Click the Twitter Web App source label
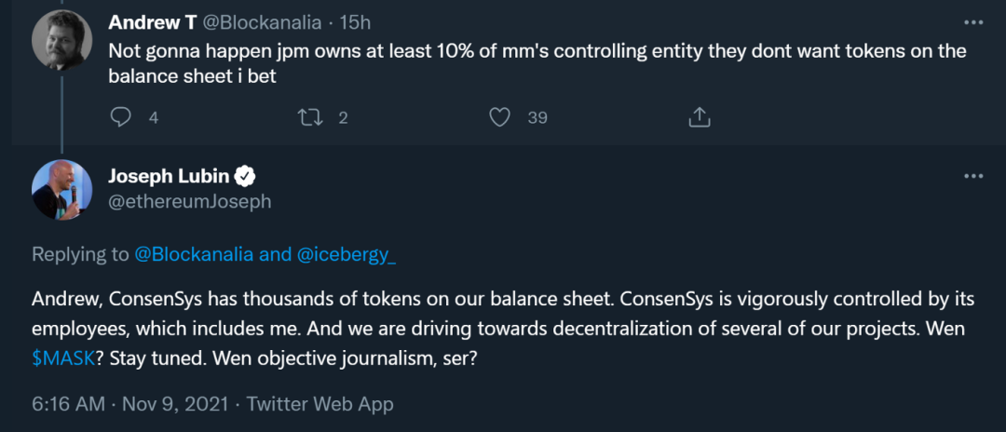1006x432 pixels. [320, 404]
